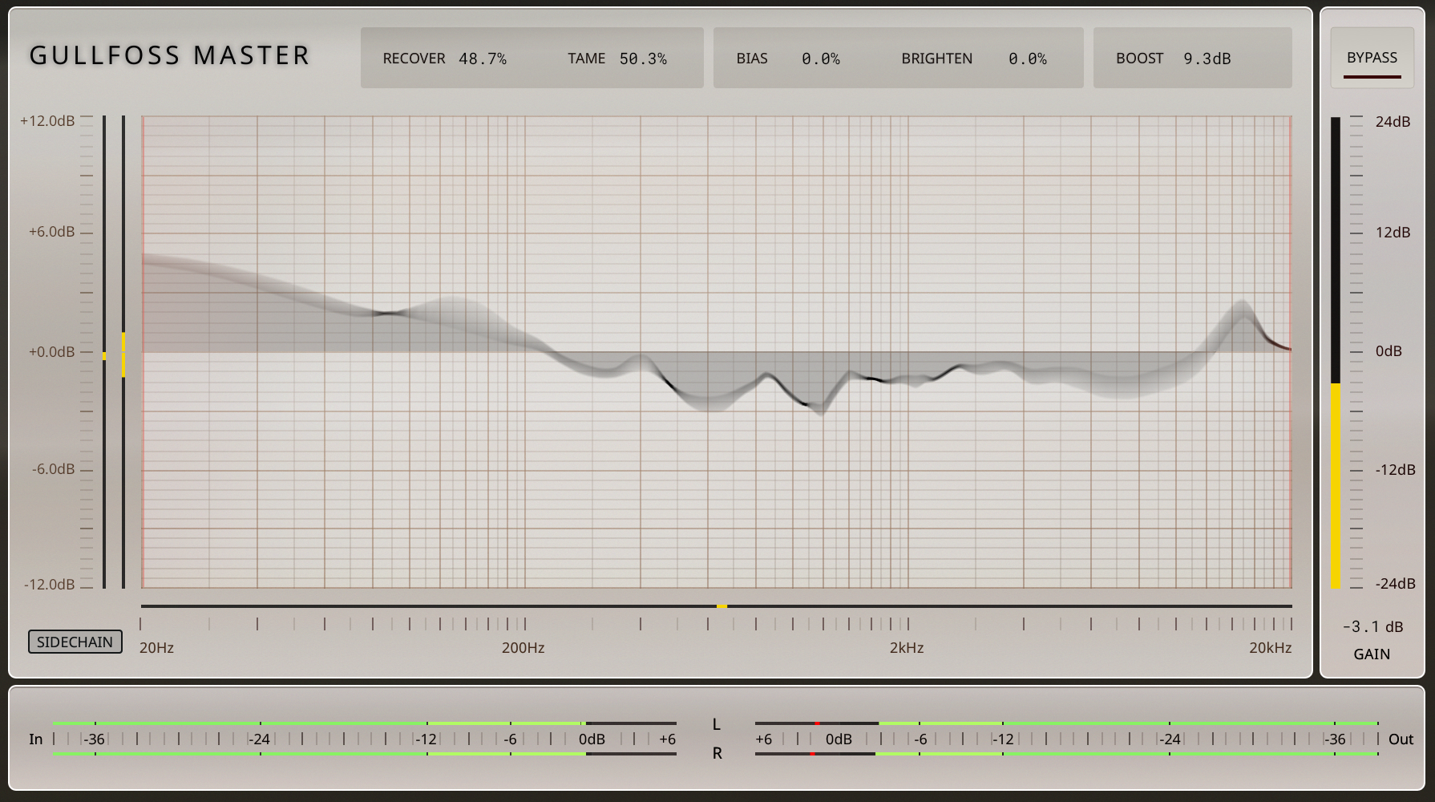Click the +6.0dB scale label
The image size is (1435, 802).
tap(51, 232)
